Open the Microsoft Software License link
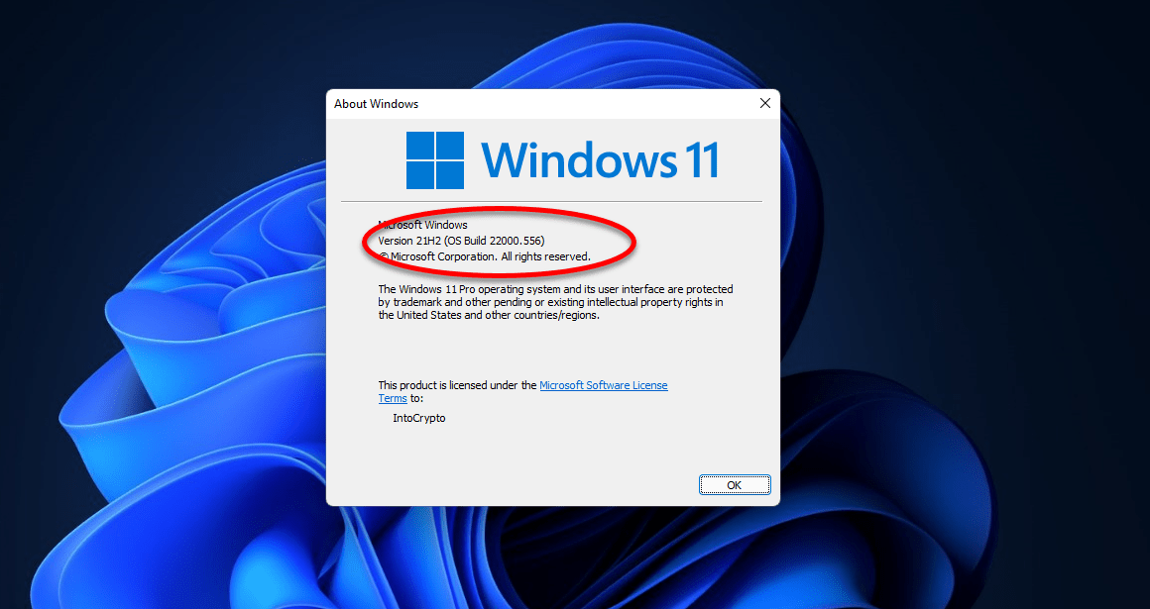Image resolution: width=1150 pixels, height=609 pixels. coord(604,385)
